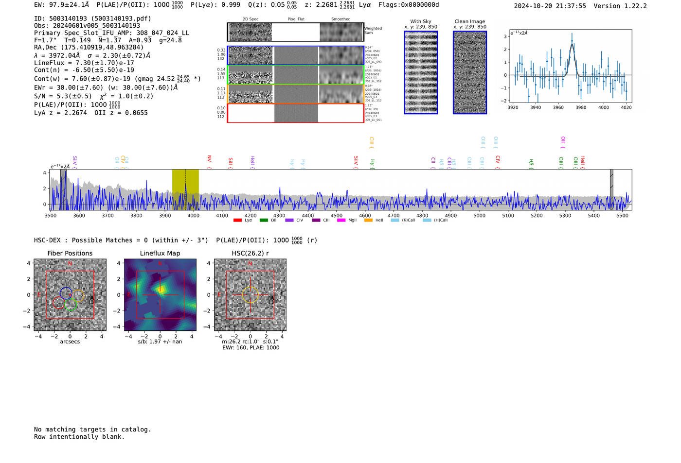Image resolution: width=681 pixels, height=463 pixels.
Task: Select the EWr = 30.00(±7.60) line
Action: point(106,88)
